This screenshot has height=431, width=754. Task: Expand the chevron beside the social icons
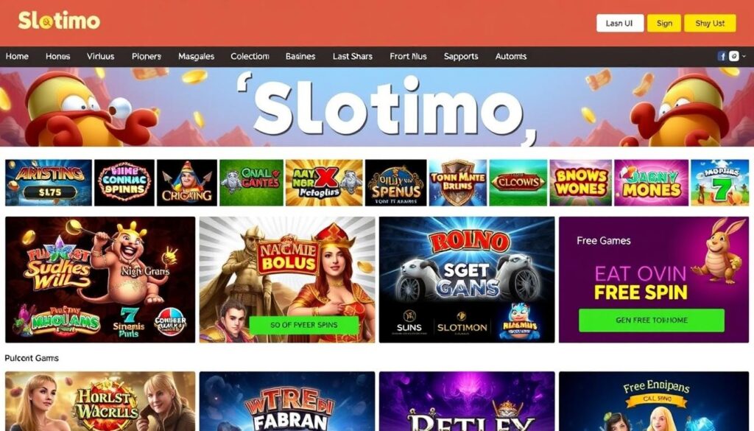744,56
